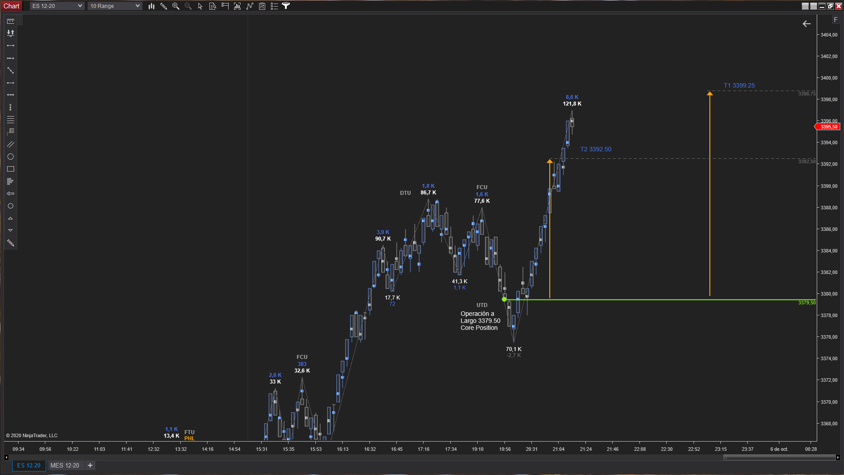The width and height of the screenshot is (844, 475).
Task: Select the cursor pointer tool
Action: coord(200,6)
